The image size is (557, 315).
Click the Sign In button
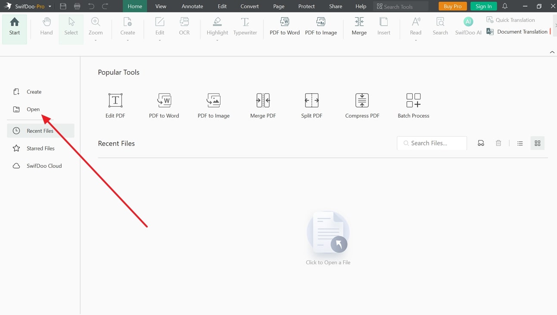click(x=484, y=6)
